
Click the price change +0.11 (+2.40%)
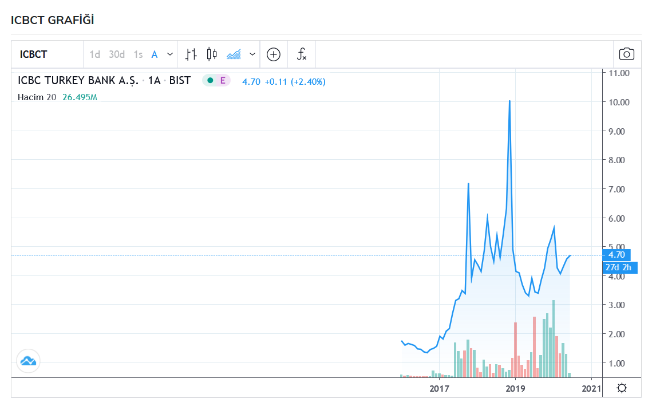[x=295, y=81]
